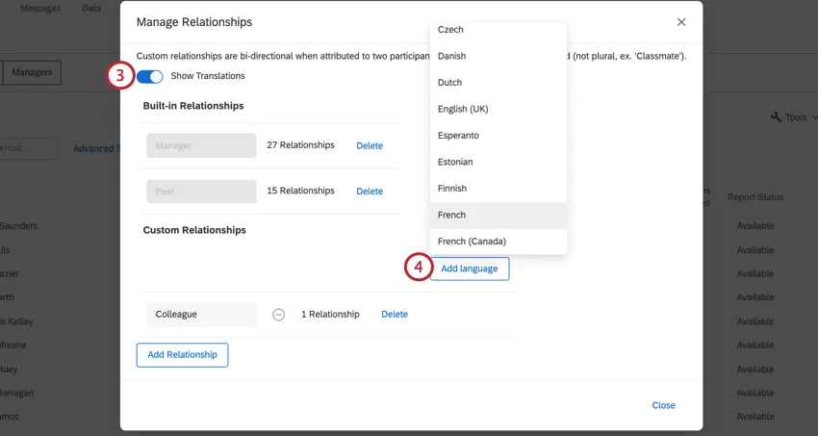Pick Finnish in the language list
Screen dimensions: 818x436
click(453, 189)
